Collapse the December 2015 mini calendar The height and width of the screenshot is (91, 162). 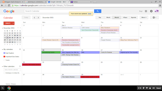(x=2, y=28)
